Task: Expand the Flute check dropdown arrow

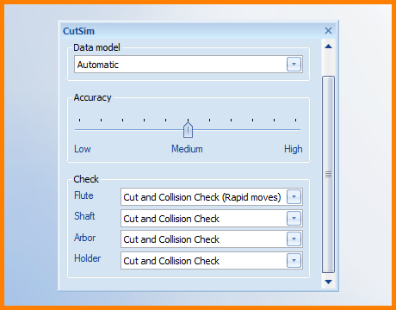Action: (x=294, y=197)
